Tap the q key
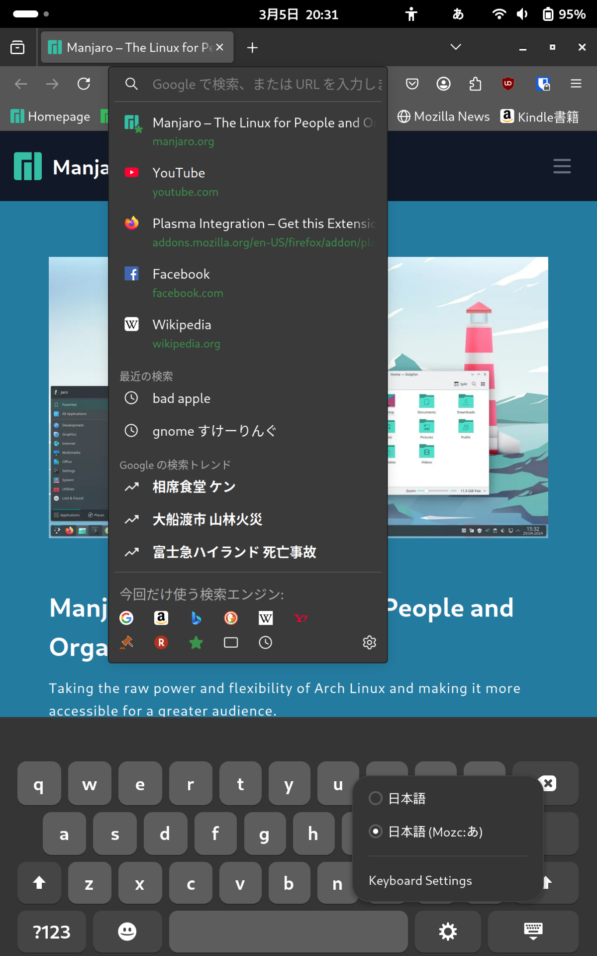The width and height of the screenshot is (597, 956). click(x=39, y=783)
